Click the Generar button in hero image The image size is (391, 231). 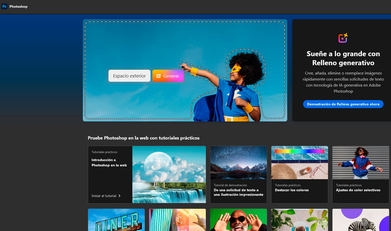click(168, 76)
